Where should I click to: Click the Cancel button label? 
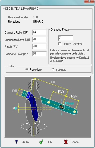pos(75,142)
